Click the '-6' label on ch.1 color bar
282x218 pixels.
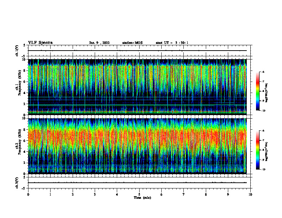tap(263, 72)
